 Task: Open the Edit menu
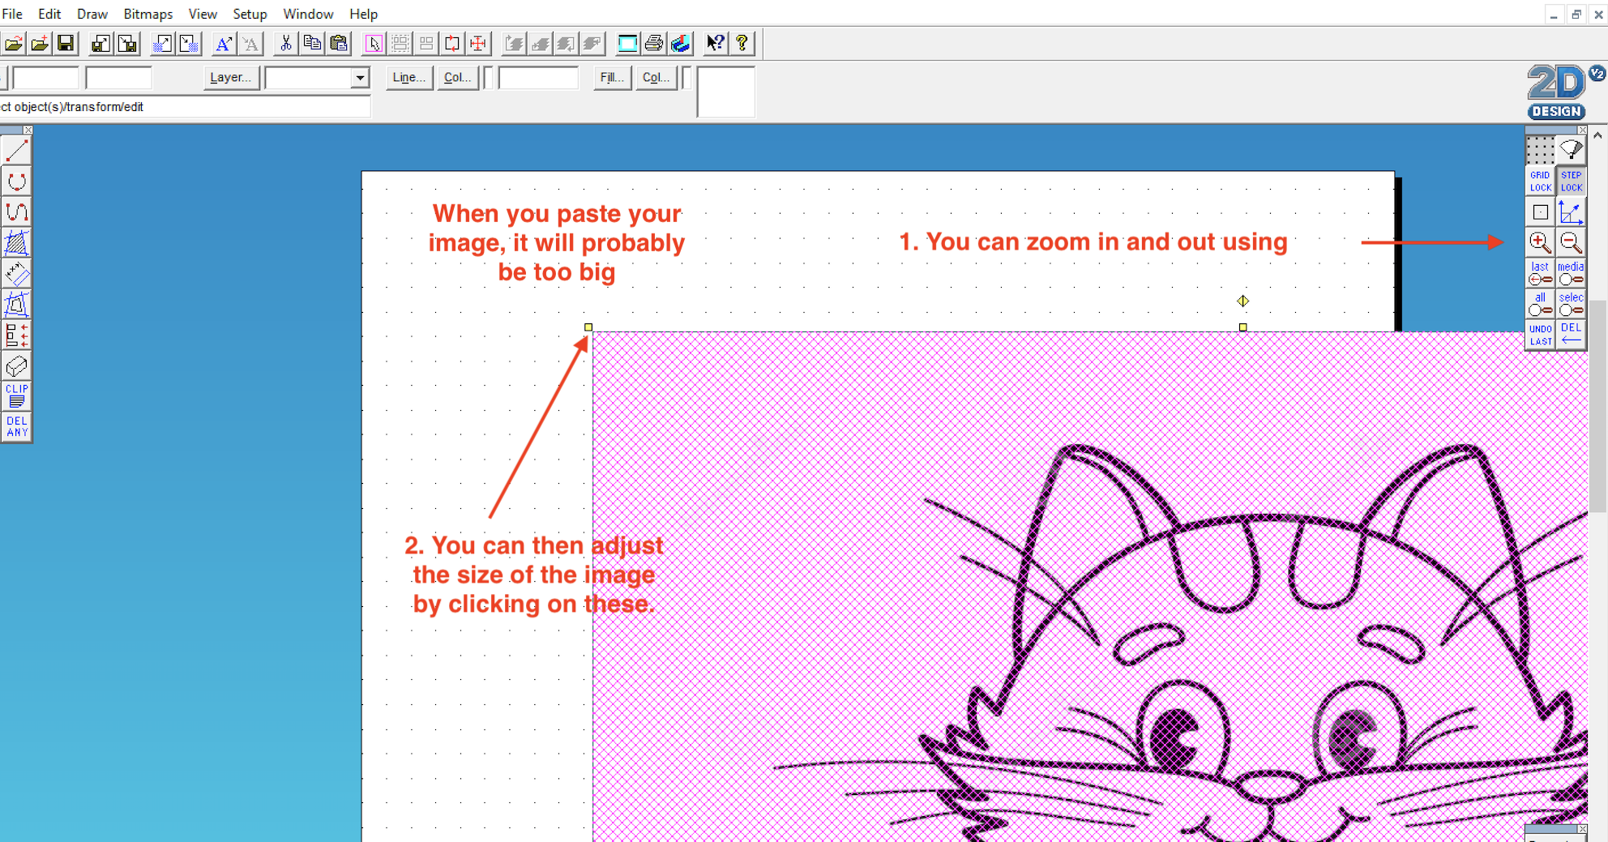[49, 14]
